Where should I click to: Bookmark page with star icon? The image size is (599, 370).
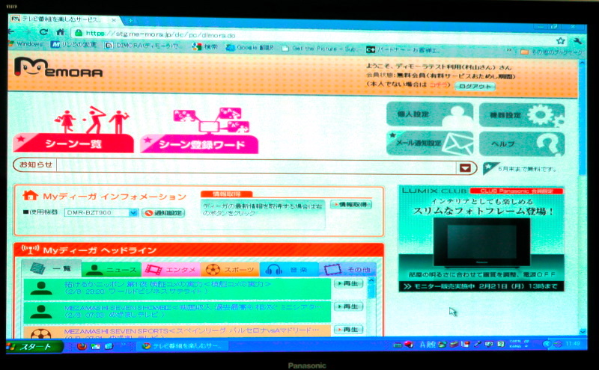tap(560, 41)
